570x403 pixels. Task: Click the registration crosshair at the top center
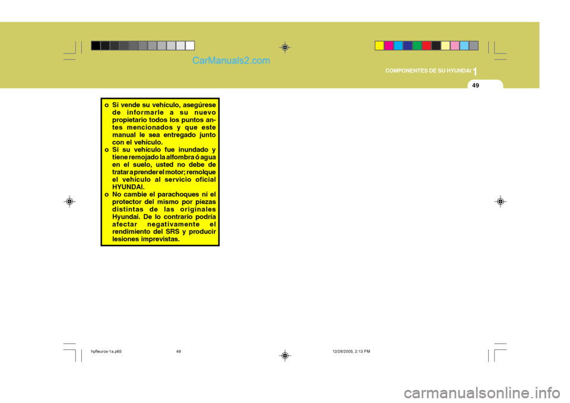pyautogui.click(x=285, y=48)
